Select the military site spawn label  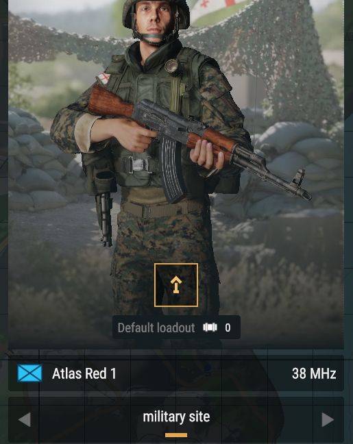coord(176,417)
